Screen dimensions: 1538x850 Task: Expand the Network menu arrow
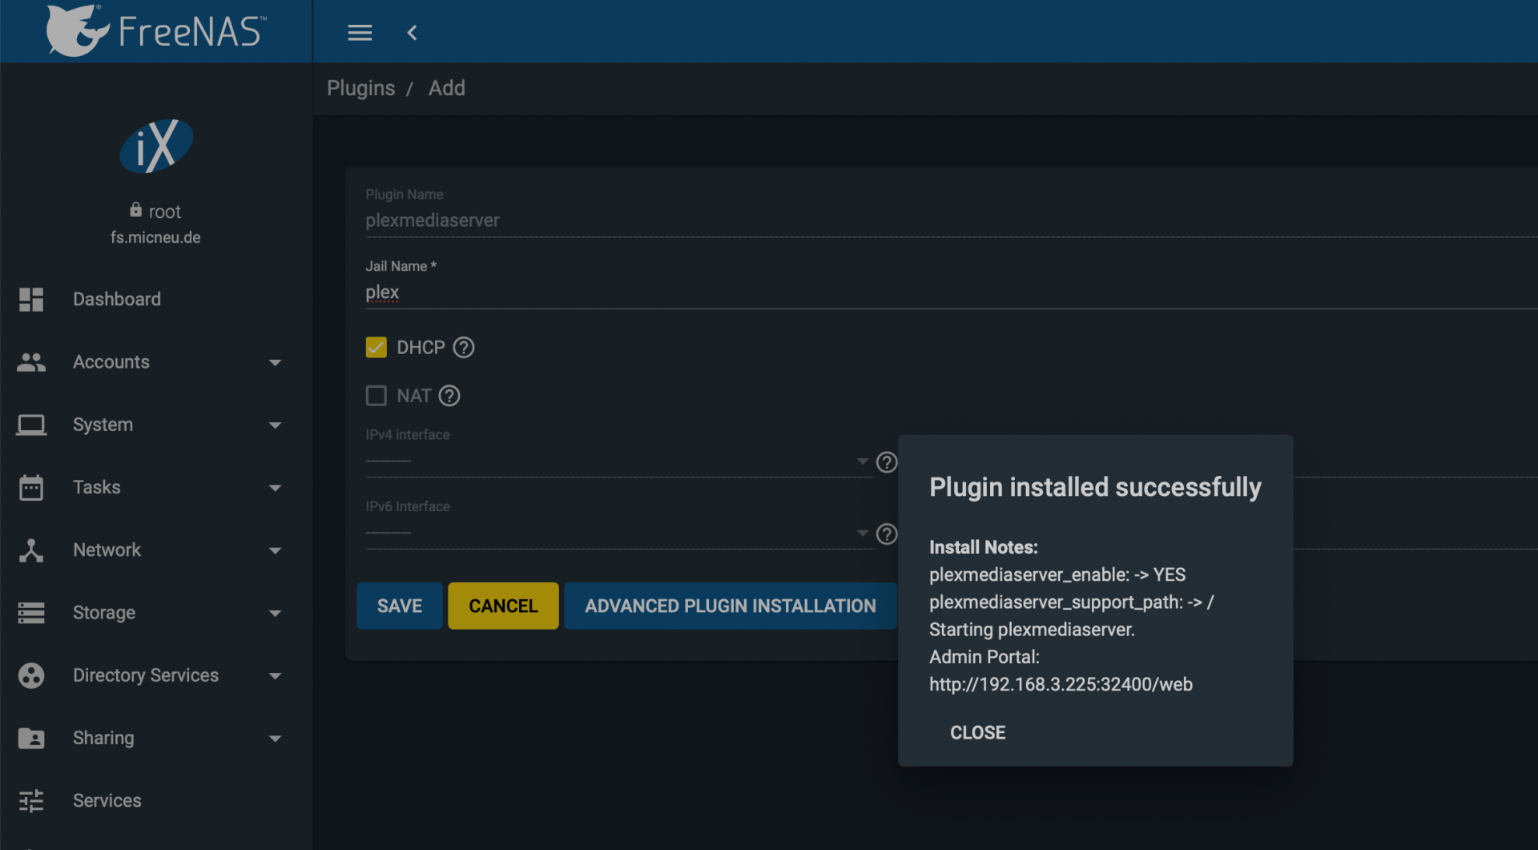tap(276, 550)
